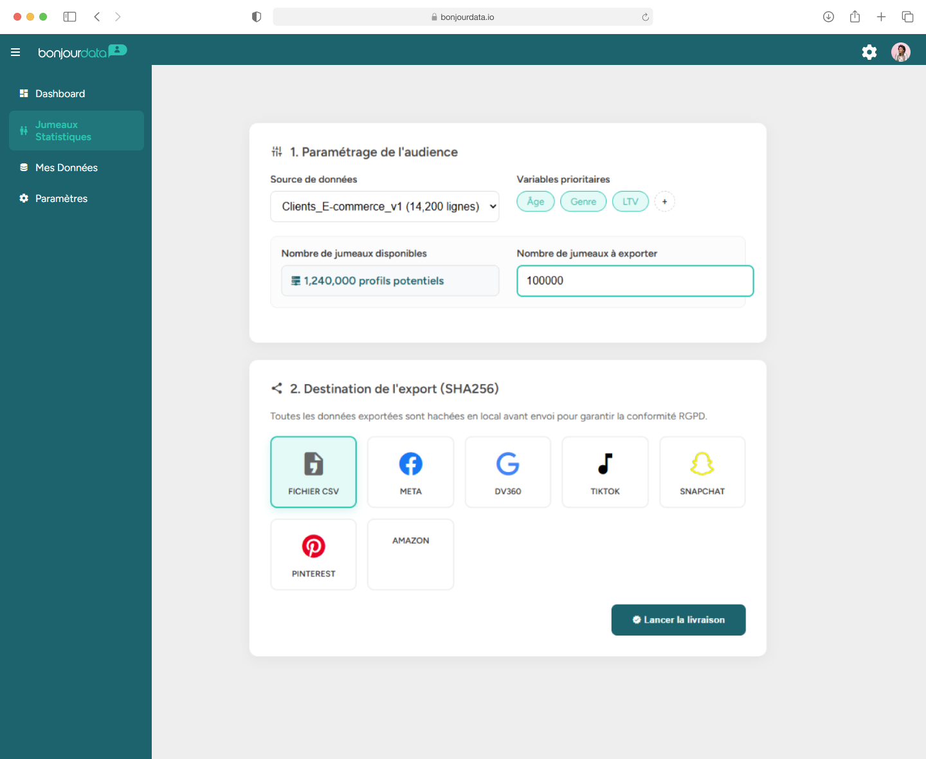
Task: Open Mes Données in sidebar
Action: 66,168
